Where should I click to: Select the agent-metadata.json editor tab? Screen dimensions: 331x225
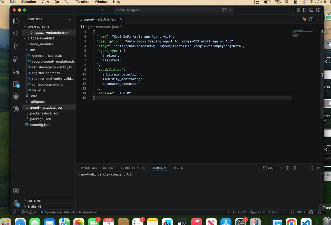100,19
